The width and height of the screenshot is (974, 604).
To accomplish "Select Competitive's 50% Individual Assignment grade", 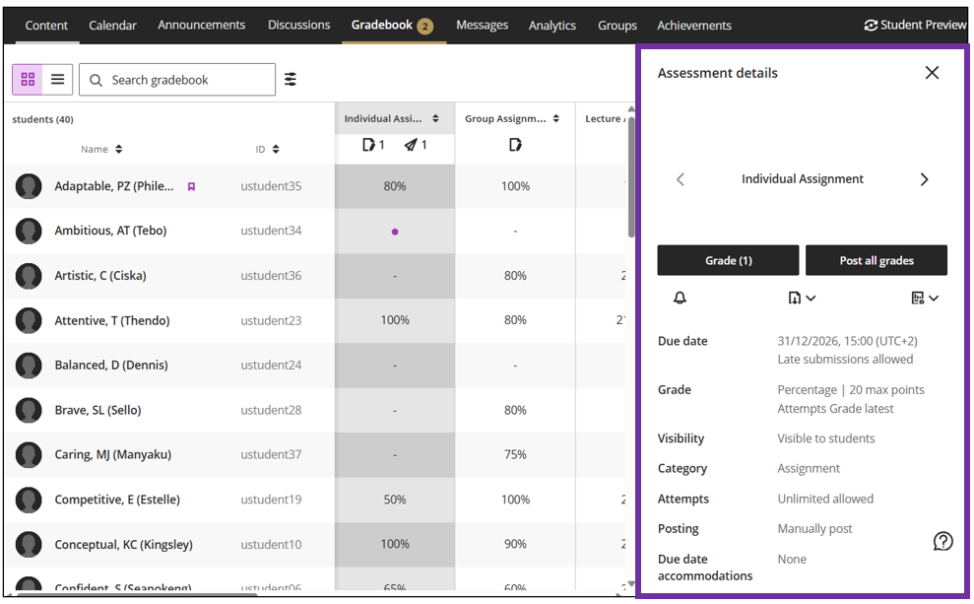I will [395, 500].
